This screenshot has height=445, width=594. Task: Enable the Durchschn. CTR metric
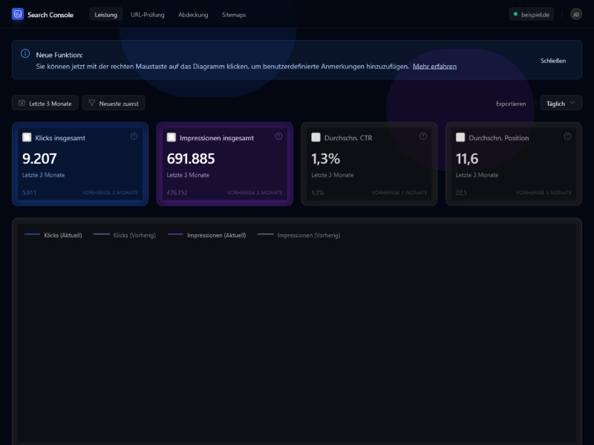coord(315,136)
